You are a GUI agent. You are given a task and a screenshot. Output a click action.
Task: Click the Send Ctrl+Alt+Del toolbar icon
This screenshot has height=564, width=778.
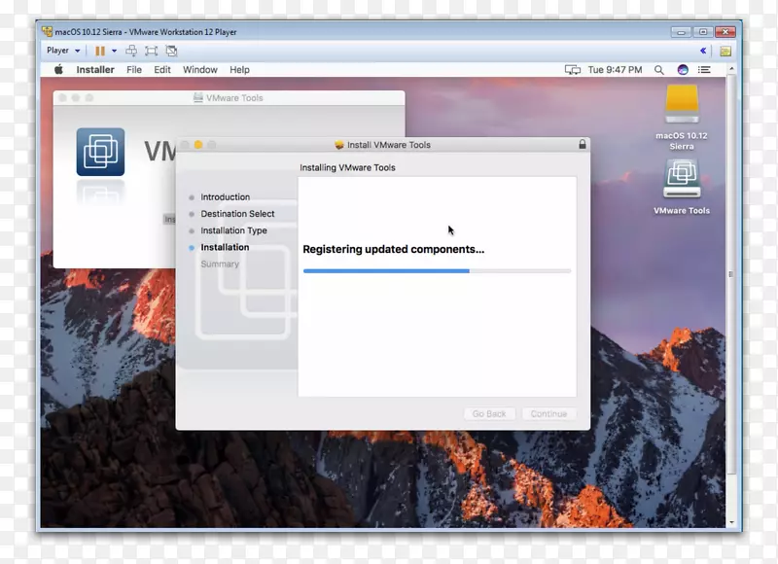(132, 50)
